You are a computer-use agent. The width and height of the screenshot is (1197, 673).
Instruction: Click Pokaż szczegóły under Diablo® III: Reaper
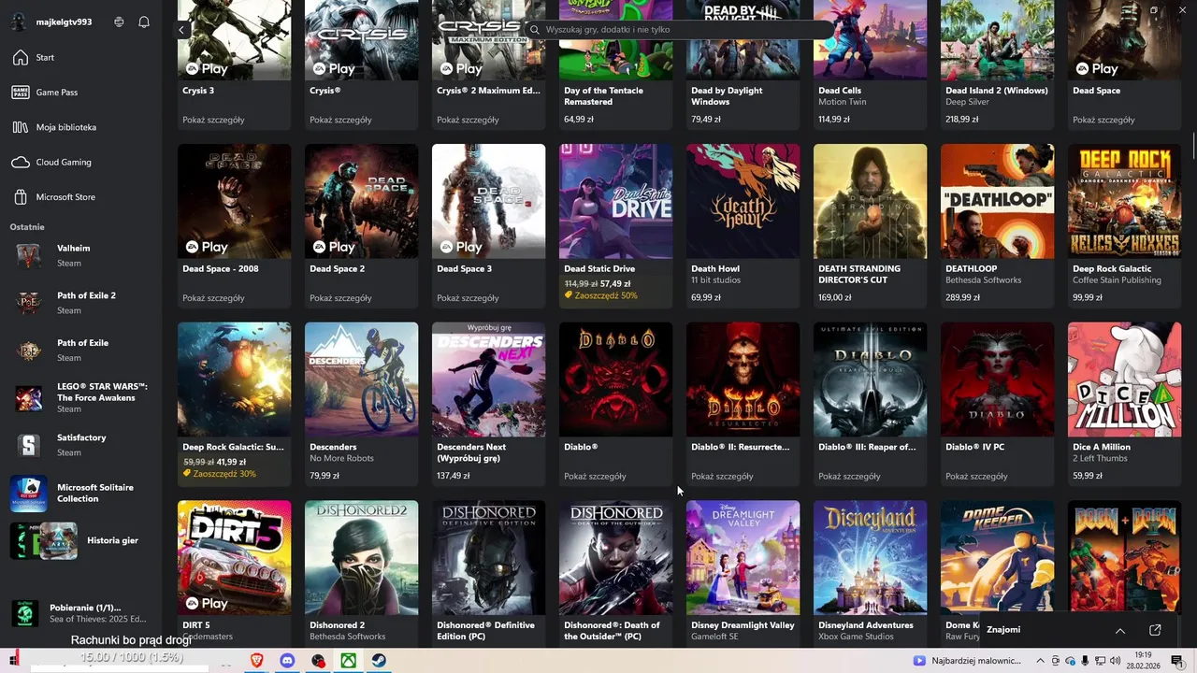point(849,476)
